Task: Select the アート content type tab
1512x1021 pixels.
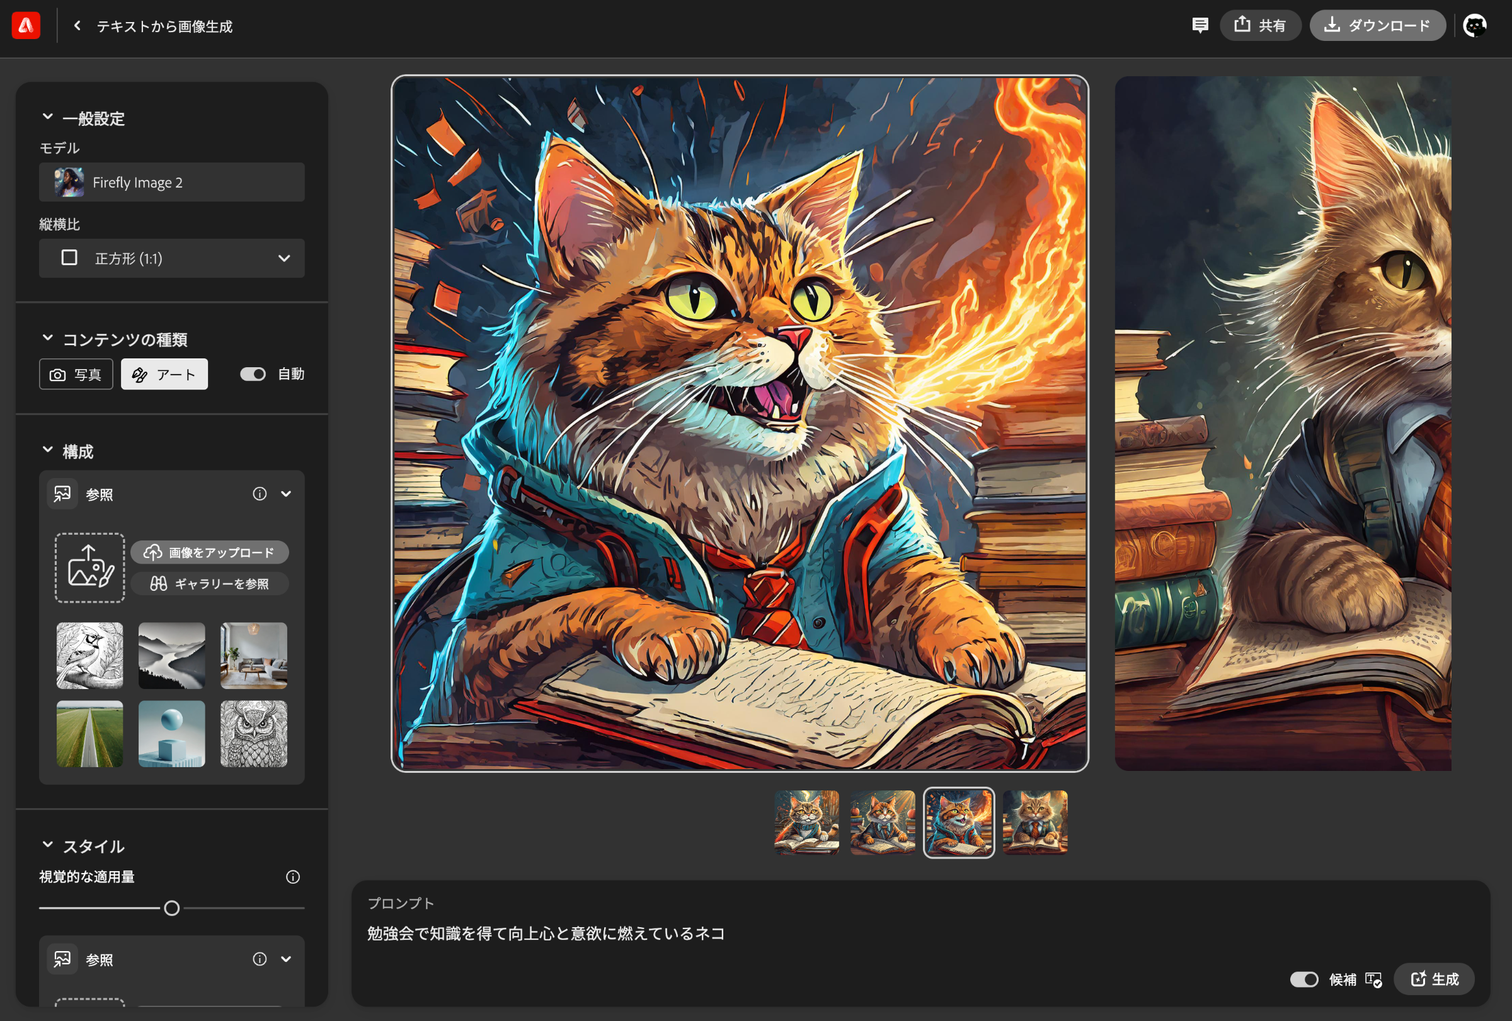Action: pos(164,375)
